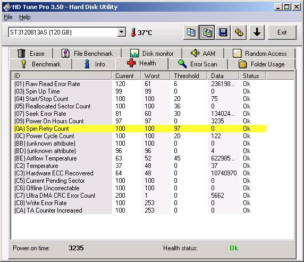Select the Power On Hours Count row
304x262 pixels.
(x=140, y=121)
